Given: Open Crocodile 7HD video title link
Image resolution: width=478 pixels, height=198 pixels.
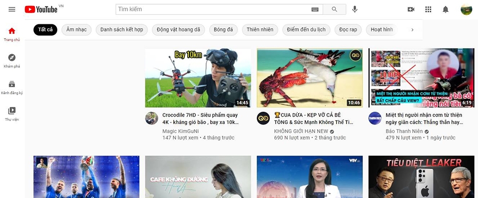Looking at the screenshot, I should 200,119.
